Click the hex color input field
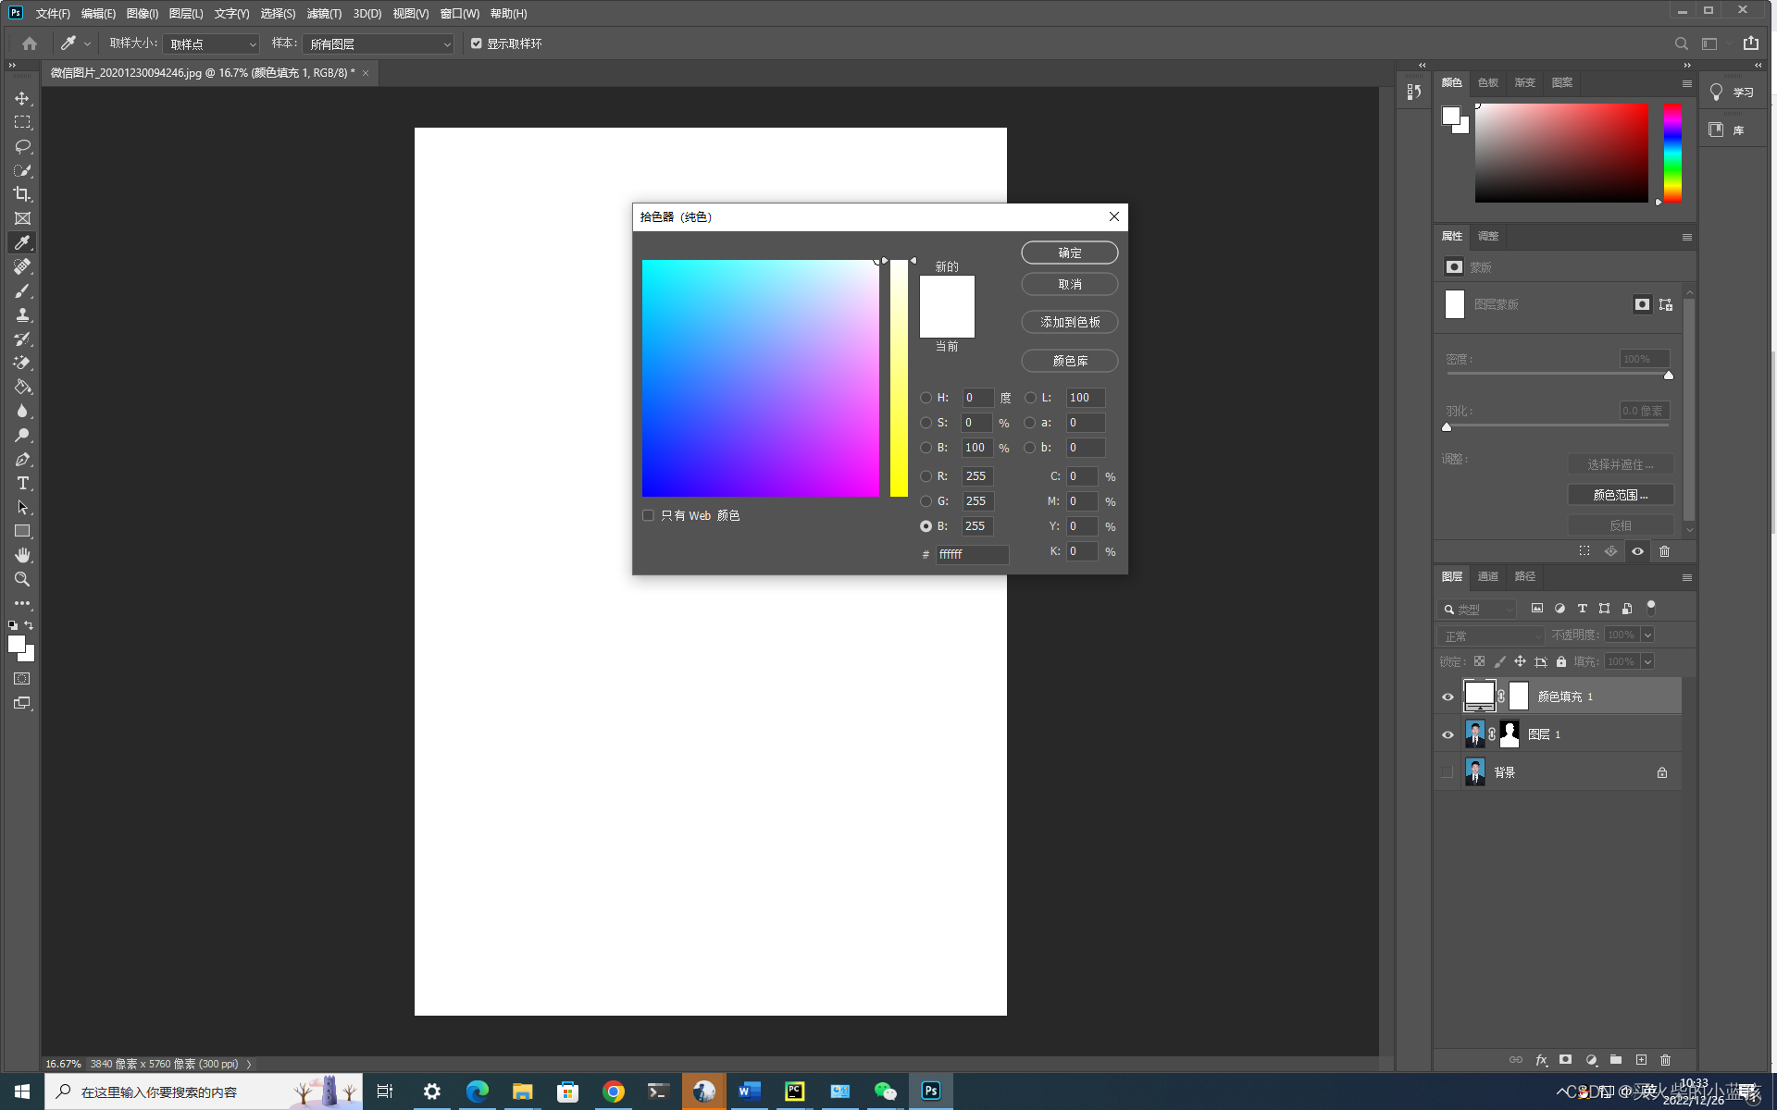This screenshot has width=1777, height=1110. click(x=971, y=554)
